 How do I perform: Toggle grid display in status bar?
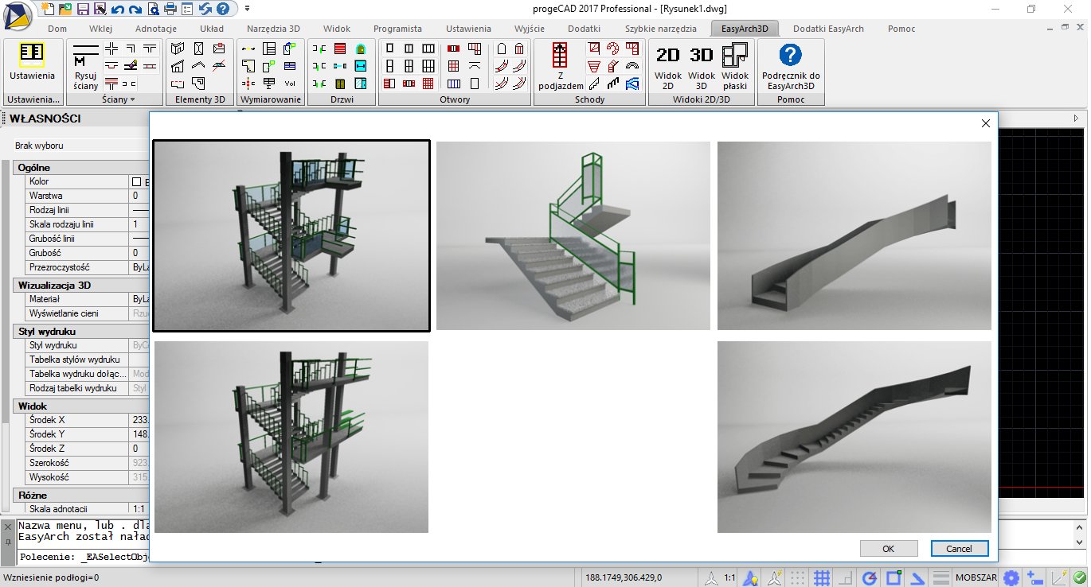pyautogui.click(x=822, y=577)
